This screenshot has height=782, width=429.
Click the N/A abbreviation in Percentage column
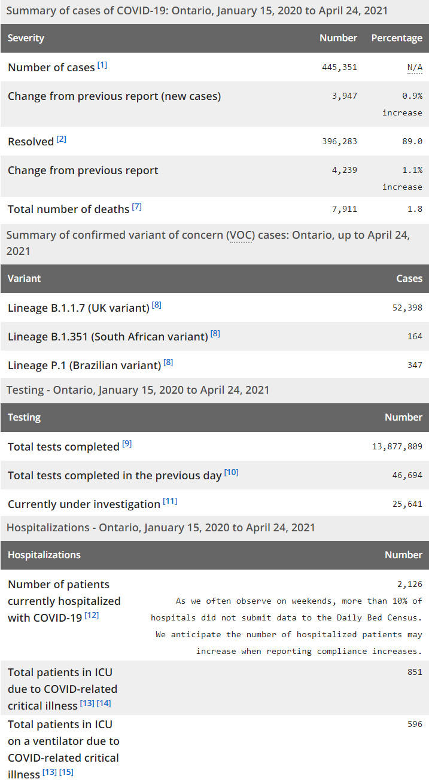coord(415,67)
